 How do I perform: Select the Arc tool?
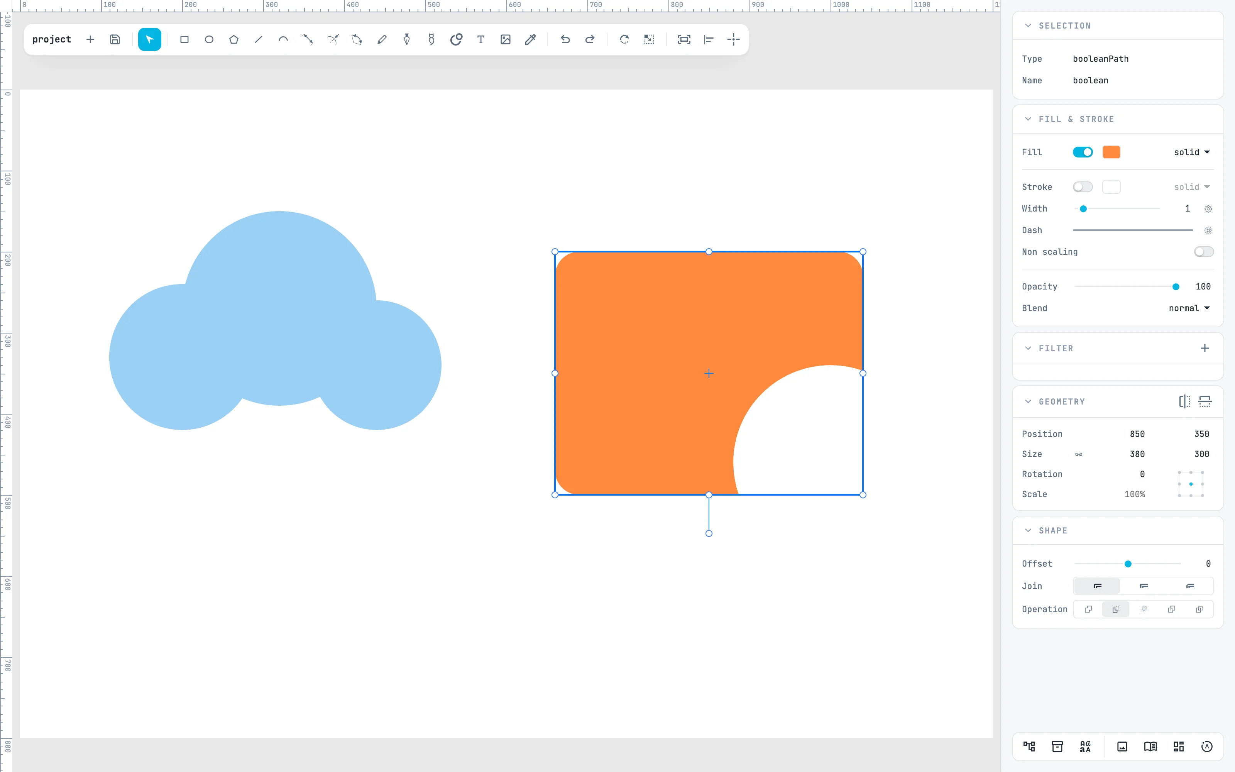[283, 39]
